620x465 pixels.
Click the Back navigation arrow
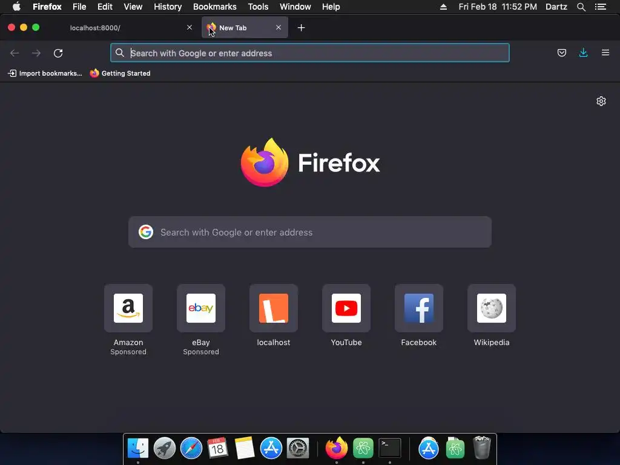[x=15, y=53]
